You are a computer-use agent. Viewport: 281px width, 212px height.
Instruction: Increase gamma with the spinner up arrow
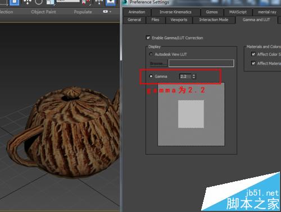[194, 75]
